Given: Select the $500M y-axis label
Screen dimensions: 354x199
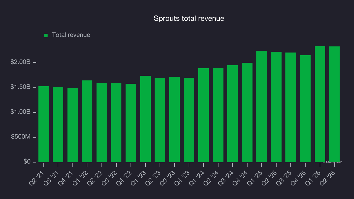Looking at the screenshot, I should click(x=21, y=137).
